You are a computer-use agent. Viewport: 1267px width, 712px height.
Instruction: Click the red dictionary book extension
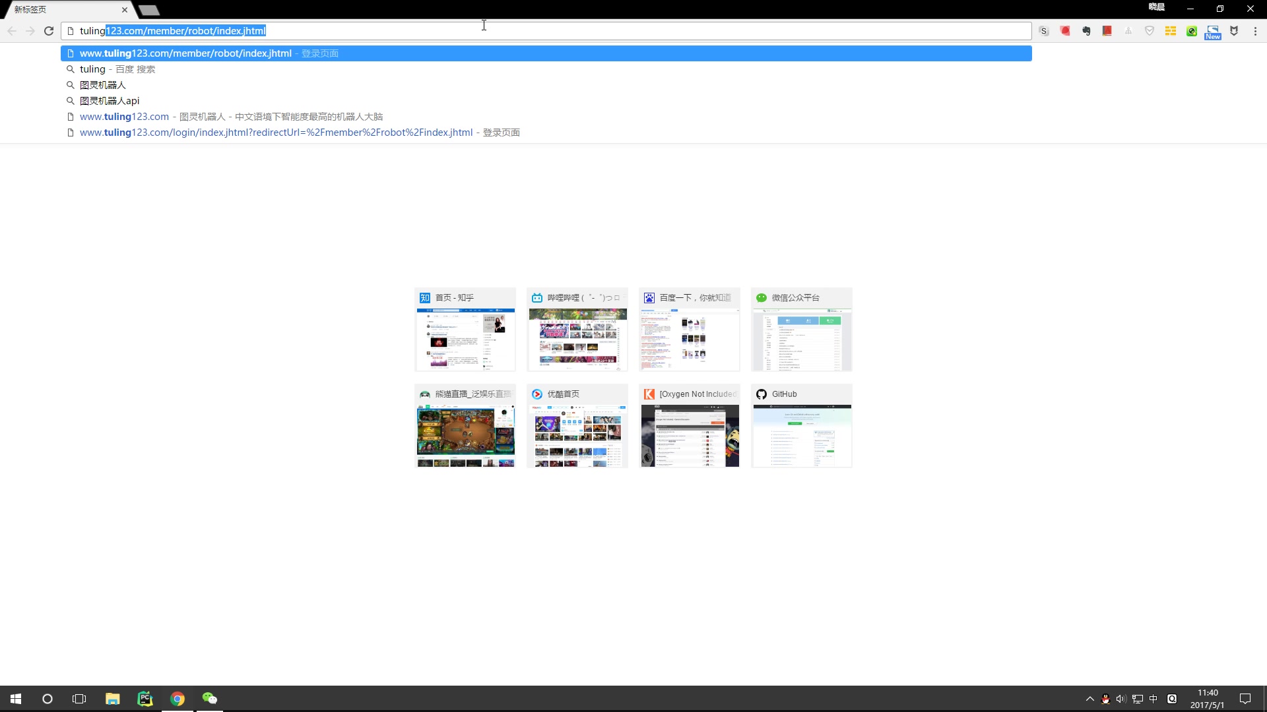(x=1107, y=31)
